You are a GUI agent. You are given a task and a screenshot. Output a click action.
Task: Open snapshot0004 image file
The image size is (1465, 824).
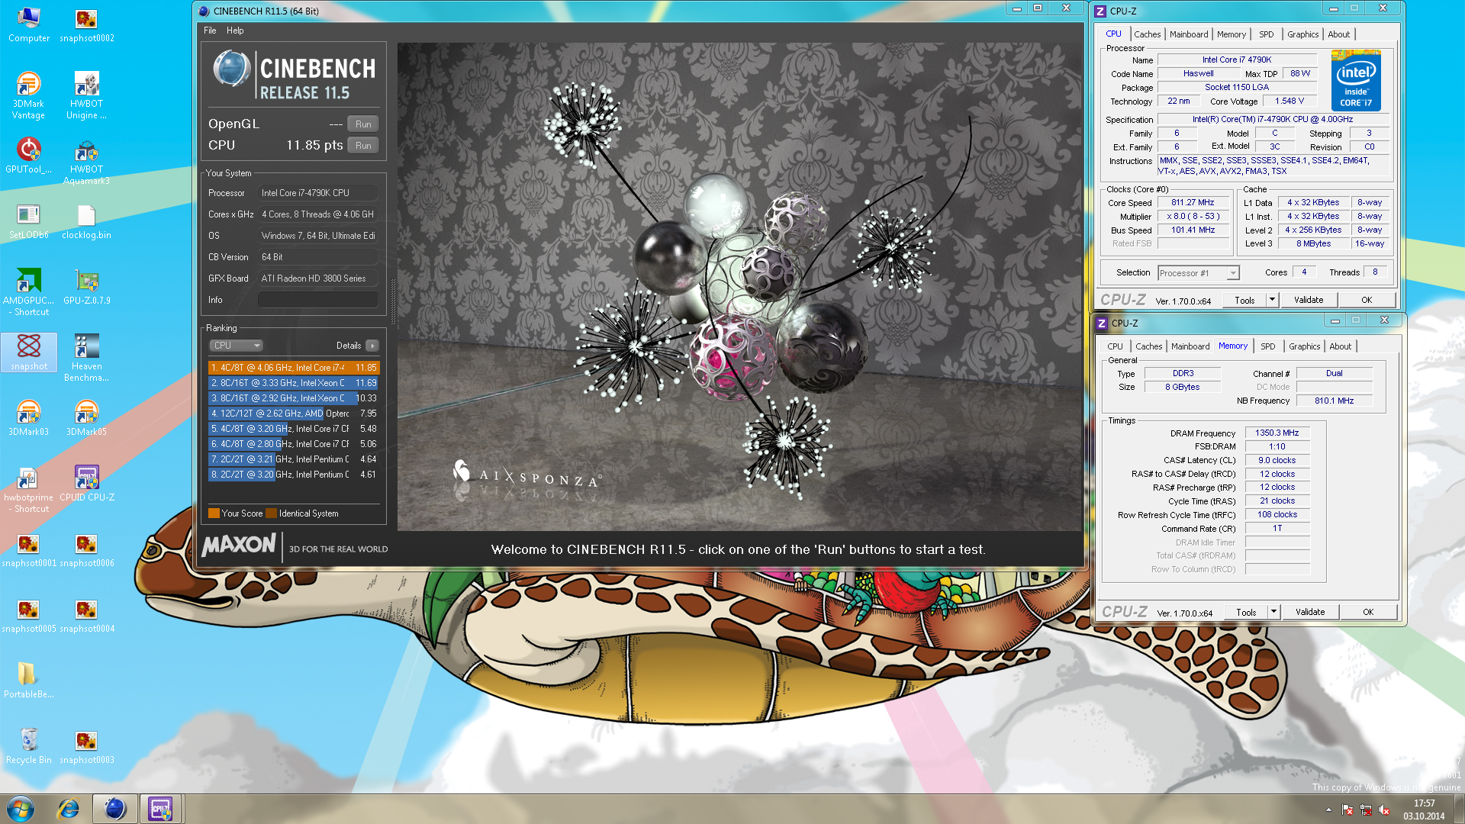tap(87, 615)
